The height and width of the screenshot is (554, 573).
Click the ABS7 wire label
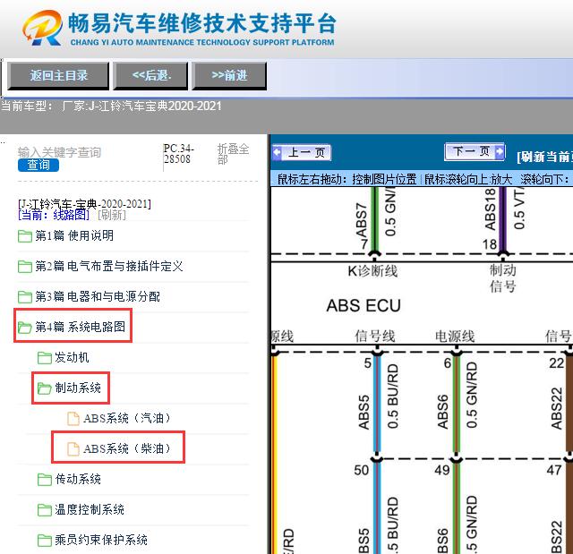point(361,220)
